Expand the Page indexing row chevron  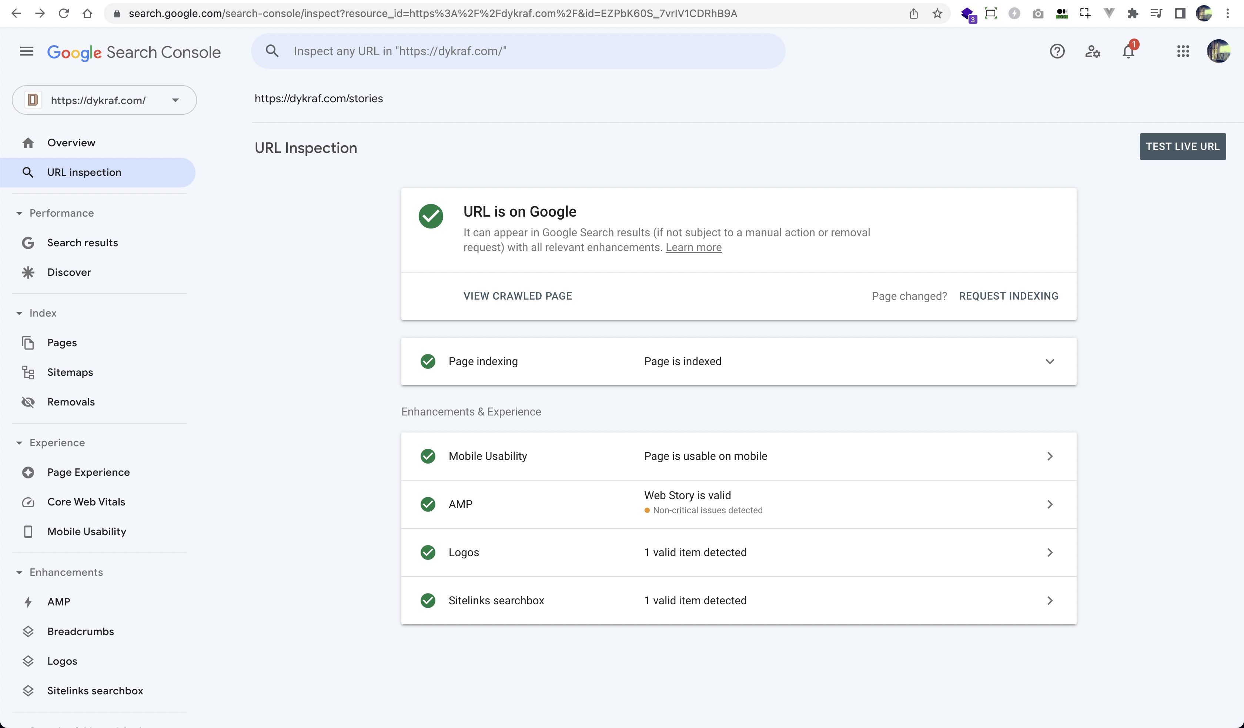(x=1050, y=361)
